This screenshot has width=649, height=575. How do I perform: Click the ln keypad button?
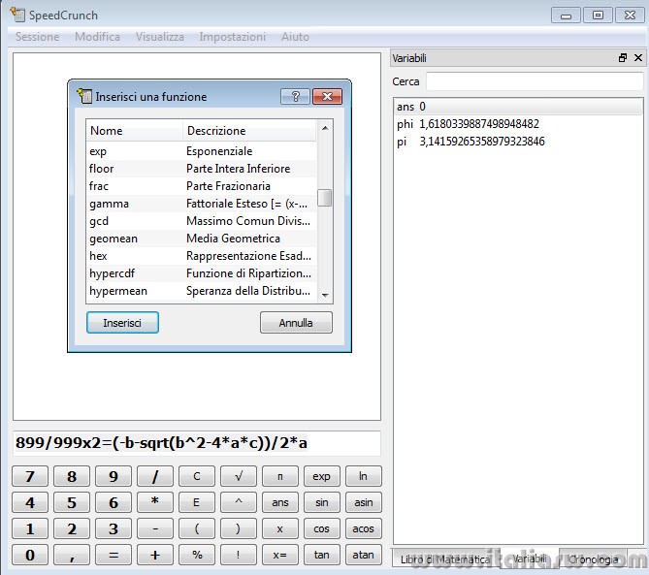364,476
